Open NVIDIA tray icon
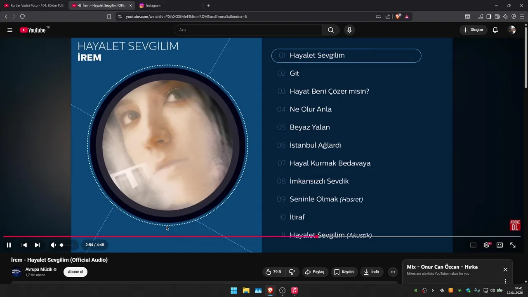The image size is (528, 297). (x=415, y=290)
